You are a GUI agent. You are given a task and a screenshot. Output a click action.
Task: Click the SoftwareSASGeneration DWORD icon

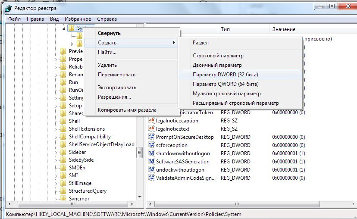coord(151,161)
